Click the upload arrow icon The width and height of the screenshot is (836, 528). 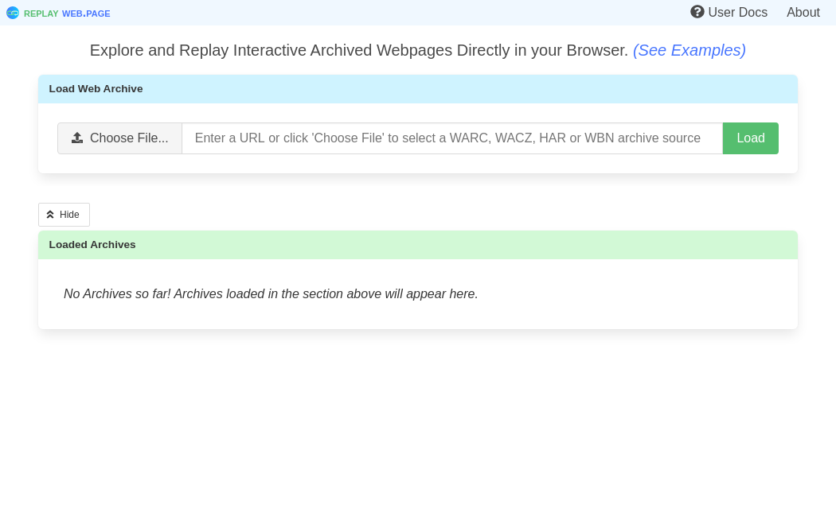[77, 138]
